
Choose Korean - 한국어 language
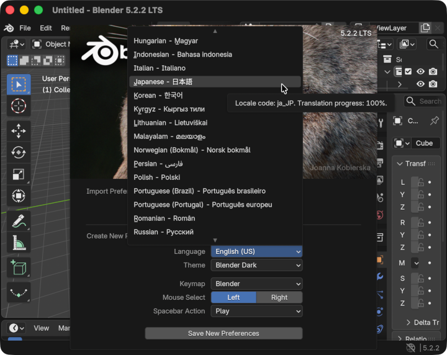tap(215, 96)
